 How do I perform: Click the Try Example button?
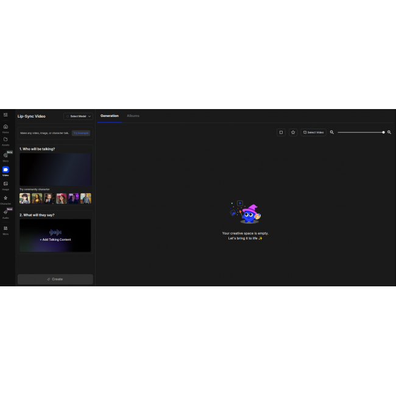[x=81, y=133]
